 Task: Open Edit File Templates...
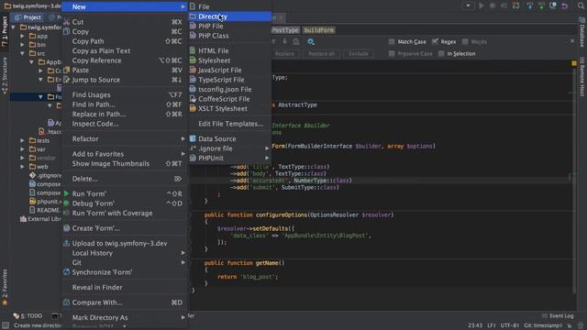pyautogui.click(x=229, y=124)
